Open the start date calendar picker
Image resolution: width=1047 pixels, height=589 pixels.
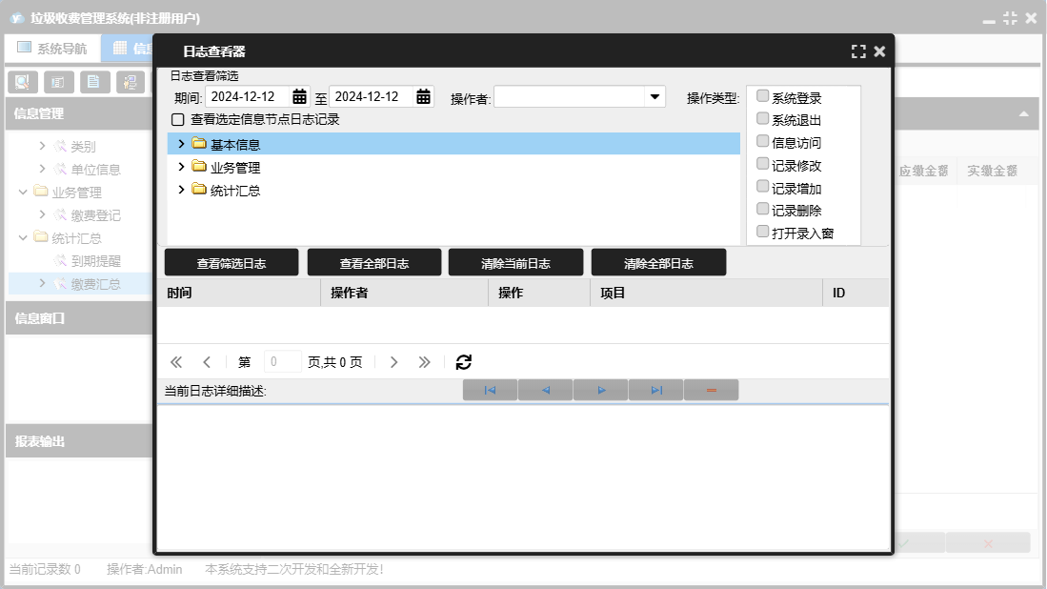pyautogui.click(x=299, y=96)
